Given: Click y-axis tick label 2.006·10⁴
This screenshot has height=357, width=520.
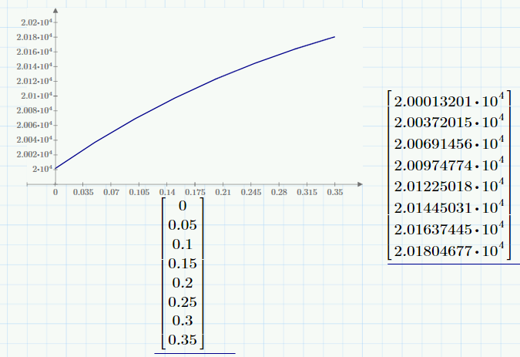Looking at the screenshot, I should pyautogui.click(x=35, y=125).
